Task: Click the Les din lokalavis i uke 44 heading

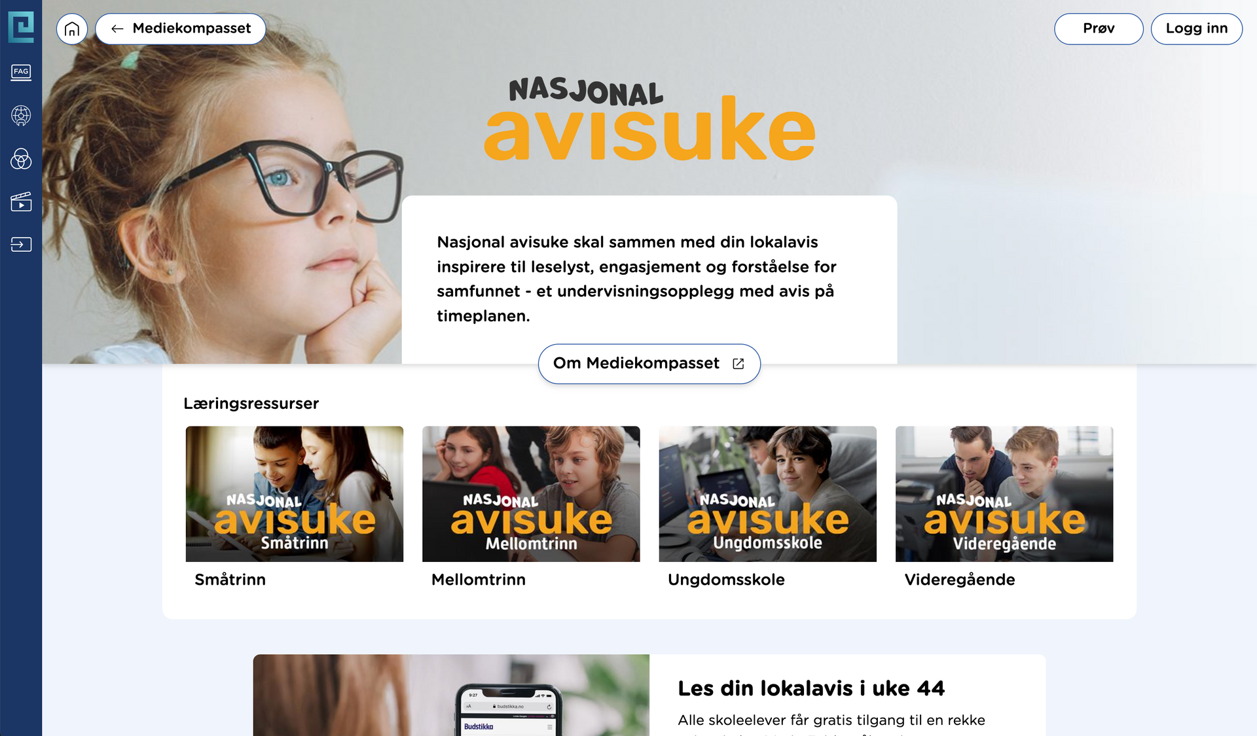Action: [x=811, y=688]
